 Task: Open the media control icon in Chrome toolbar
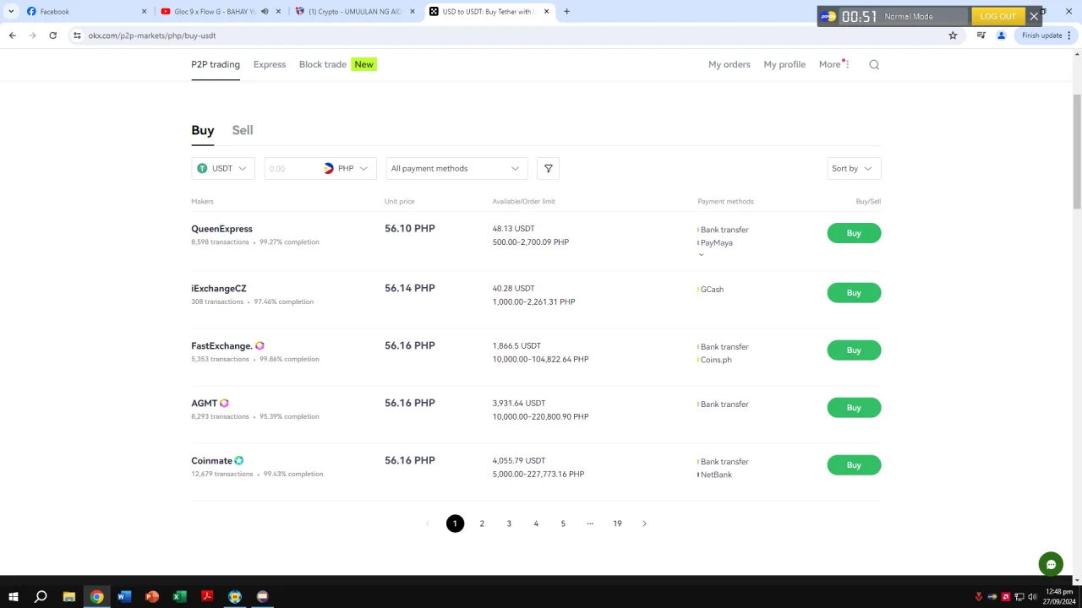pyautogui.click(x=981, y=35)
